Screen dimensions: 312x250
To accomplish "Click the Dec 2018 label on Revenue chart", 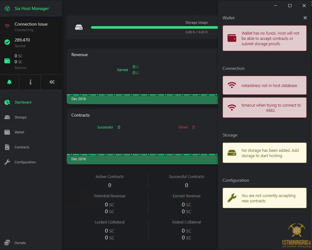I will (79, 99).
